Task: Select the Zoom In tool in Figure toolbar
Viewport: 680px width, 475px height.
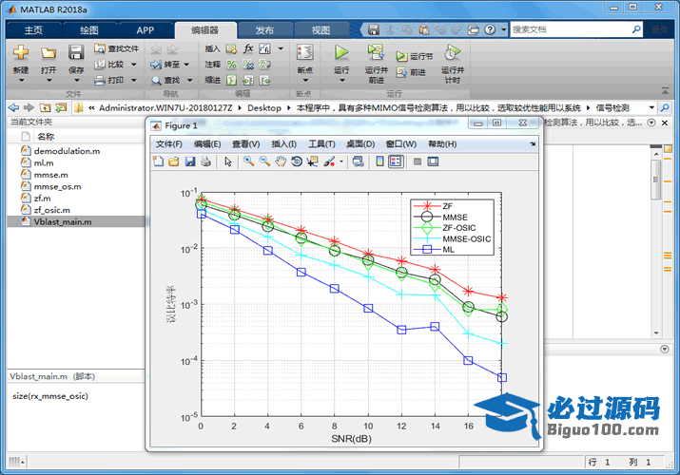Action: pyautogui.click(x=248, y=161)
